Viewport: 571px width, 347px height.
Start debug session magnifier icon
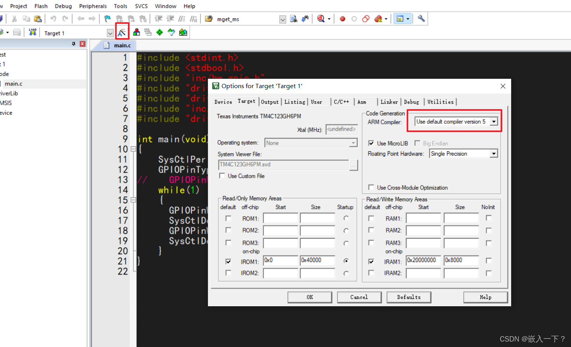coord(321,19)
